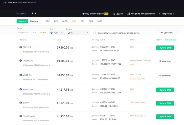Click price 41,617.95 RUB
184x125 pixels.
pyautogui.click(x=65, y=90)
